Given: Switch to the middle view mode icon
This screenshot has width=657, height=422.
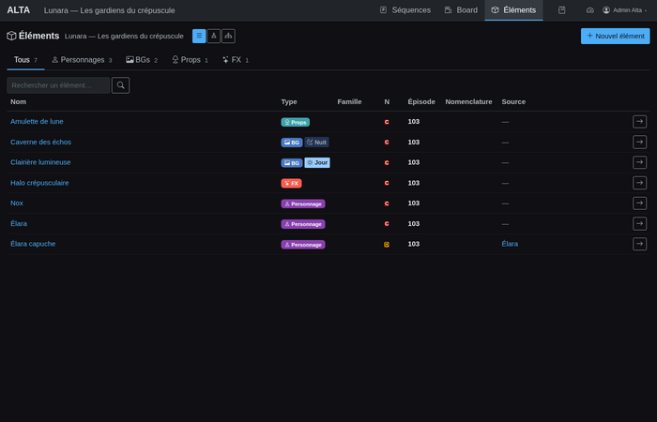Looking at the screenshot, I should tap(214, 36).
